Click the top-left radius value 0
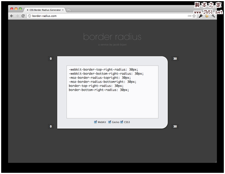 coord(51,58)
